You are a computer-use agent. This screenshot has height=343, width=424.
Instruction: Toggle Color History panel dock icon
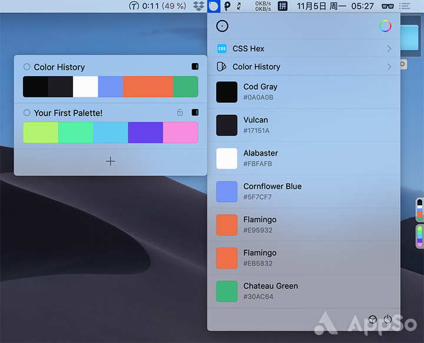pyautogui.click(x=195, y=67)
